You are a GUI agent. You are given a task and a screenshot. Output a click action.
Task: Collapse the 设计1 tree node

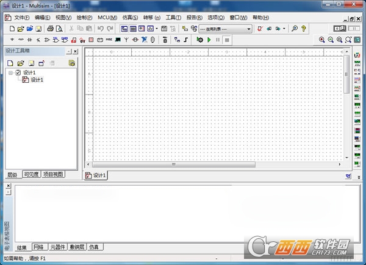(10, 72)
